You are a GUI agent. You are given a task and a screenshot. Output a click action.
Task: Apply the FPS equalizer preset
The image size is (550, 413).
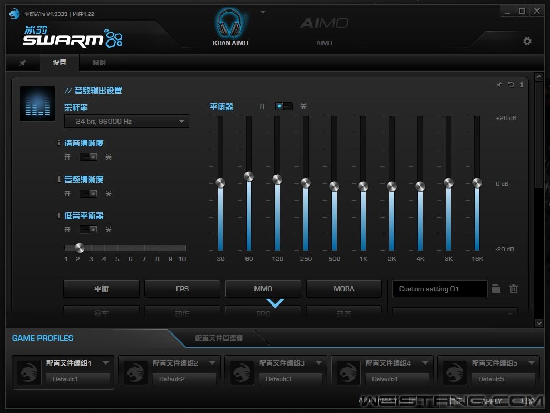pos(182,289)
